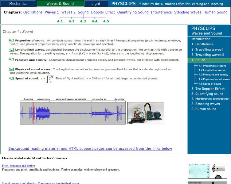Open Quantifying Sound chapter link
Screen dimensions: 231x184
[133, 12]
